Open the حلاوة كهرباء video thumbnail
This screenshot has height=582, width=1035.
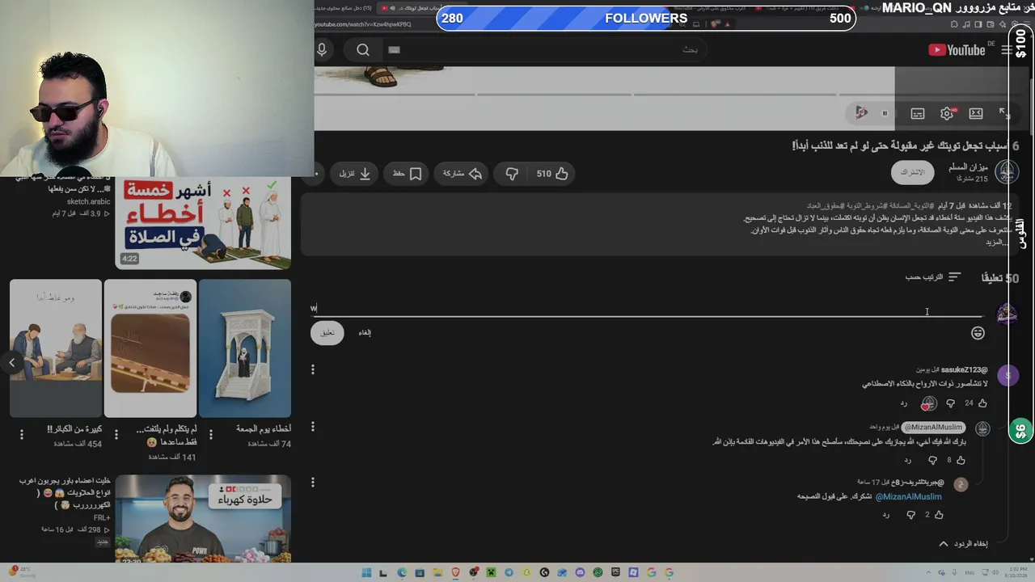(203, 518)
